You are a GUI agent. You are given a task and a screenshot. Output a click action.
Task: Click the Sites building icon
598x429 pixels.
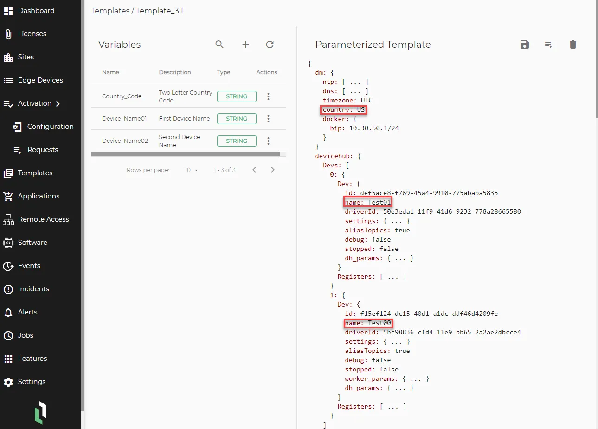tap(8, 57)
